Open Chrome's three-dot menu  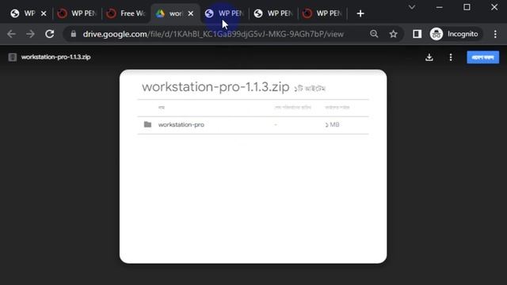(x=495, y=34)
